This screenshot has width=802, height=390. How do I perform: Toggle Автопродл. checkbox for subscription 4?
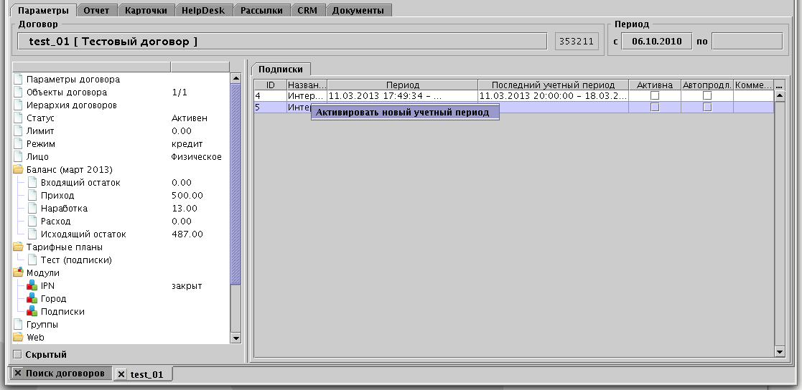click(707, 95)
